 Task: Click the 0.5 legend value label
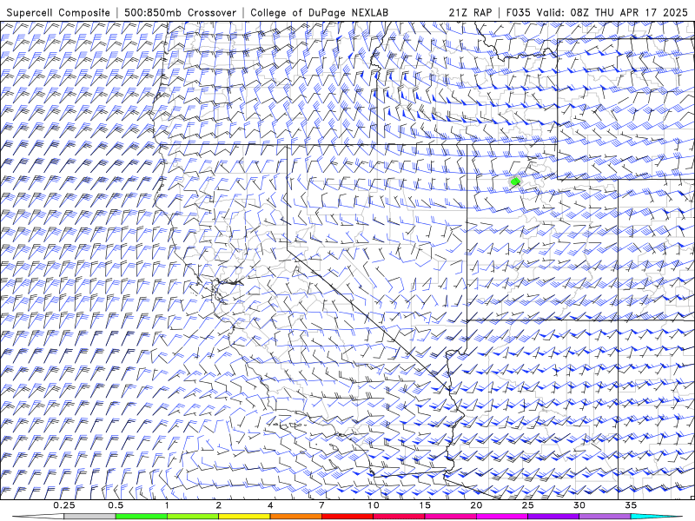116,505
